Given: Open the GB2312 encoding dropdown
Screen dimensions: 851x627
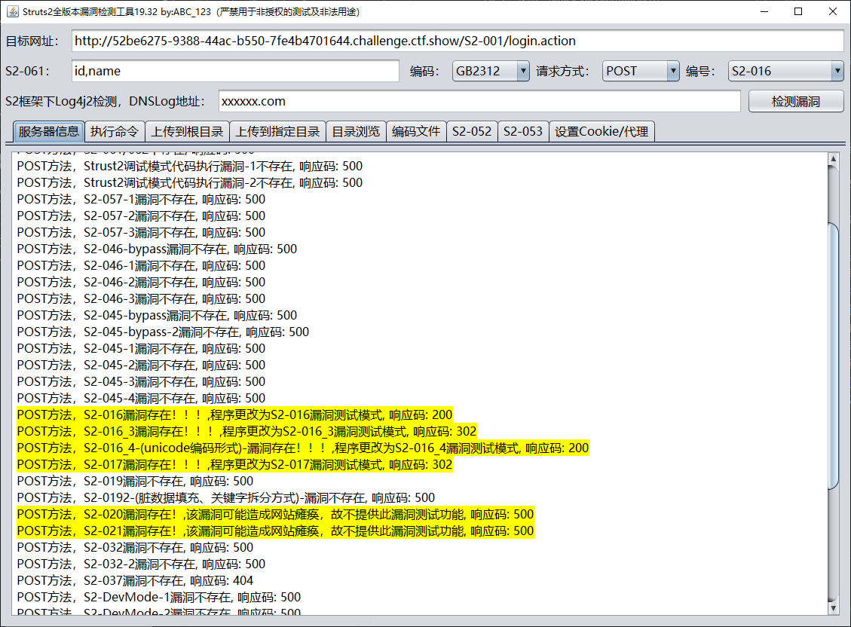Looking at the screenshot, I should (491, 71).
